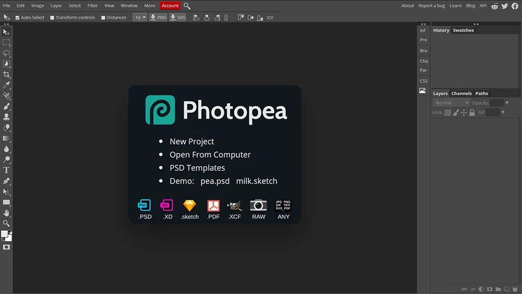Select the Rectangle shape tool
Screen dimensions: 522x294
(7, 202)
